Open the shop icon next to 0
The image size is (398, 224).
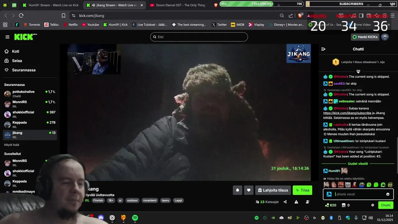click(x=344, y=205)
